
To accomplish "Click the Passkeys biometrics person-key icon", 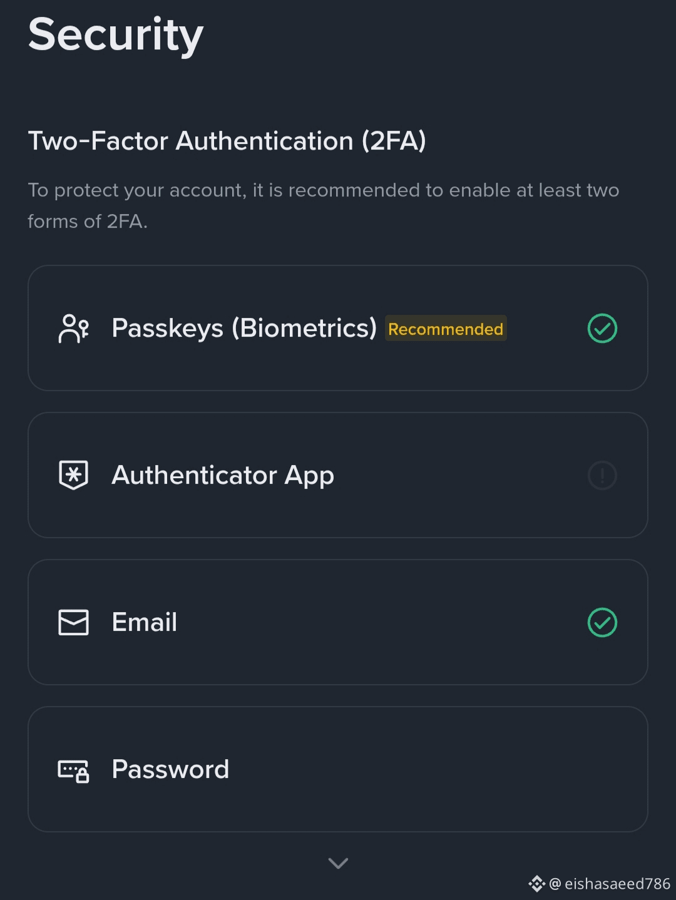I will (74, 329).
